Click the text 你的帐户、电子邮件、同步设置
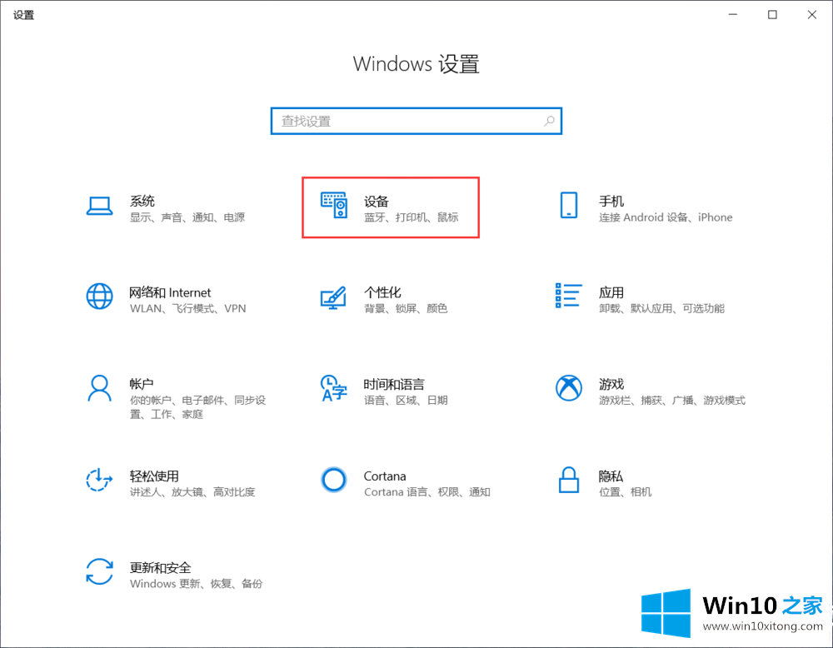833x648 pixels. (197, 406)
